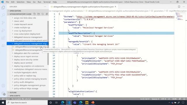Viewport: 187px width, 105px height.
Task: Change JSON language mode in status bar
Action: click(174, 99)
